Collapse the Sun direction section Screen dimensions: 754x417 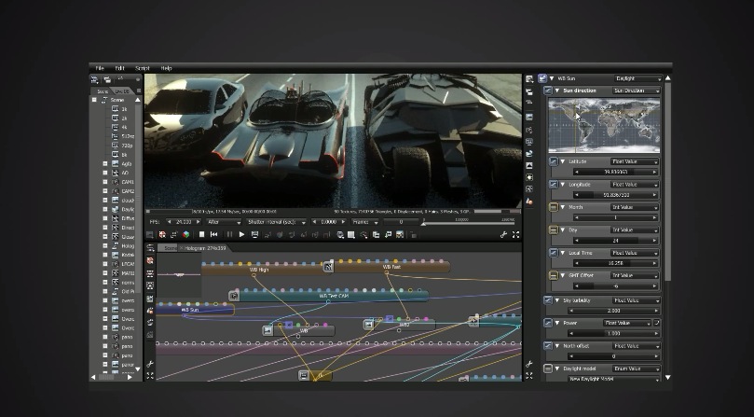pos(556,90)
